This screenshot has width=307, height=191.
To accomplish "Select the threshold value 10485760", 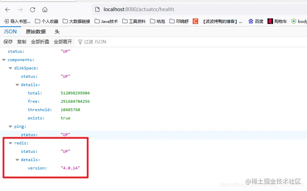I will pyautogui.click(x=70, y=110).
